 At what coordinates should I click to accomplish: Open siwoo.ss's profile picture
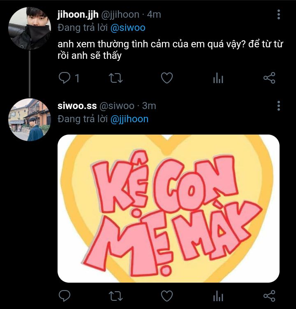click(x=30, y=120)
